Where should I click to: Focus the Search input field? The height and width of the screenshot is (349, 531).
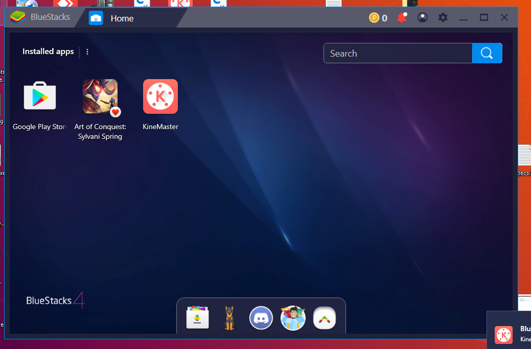click(x=398, y=53)
